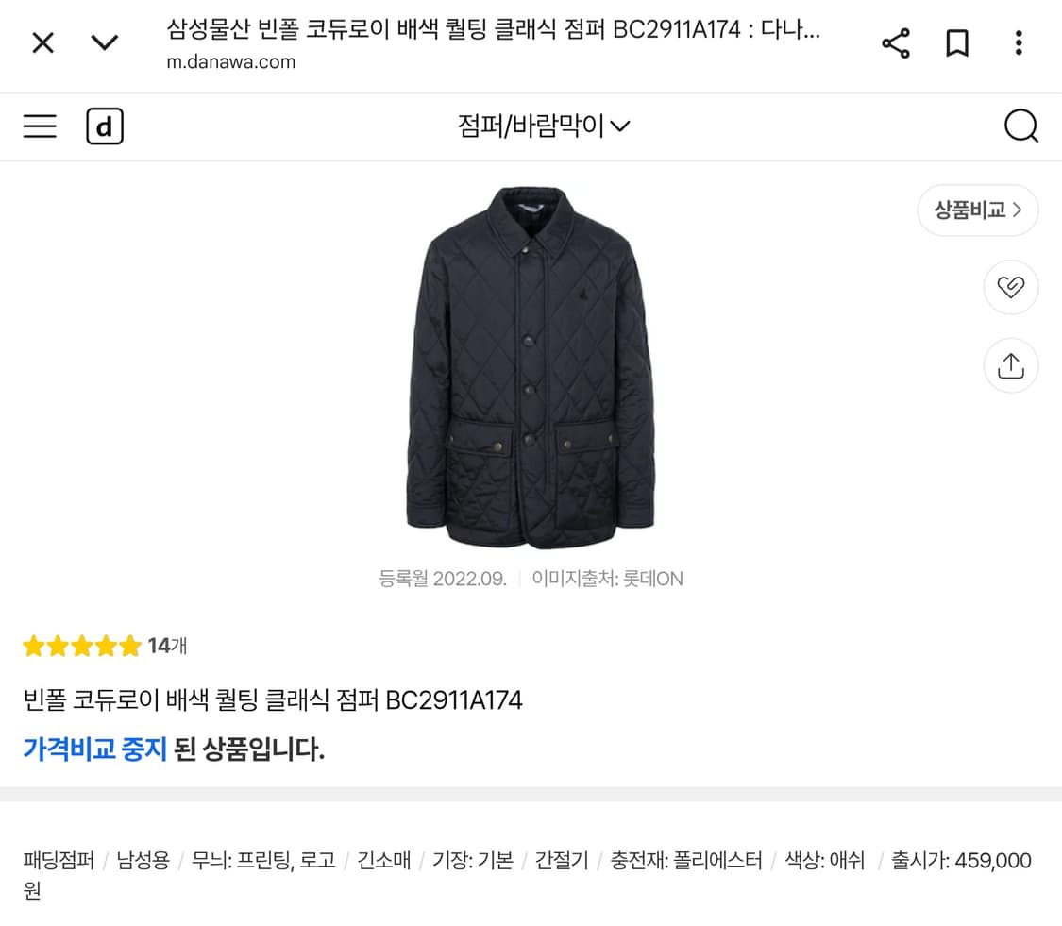Open the search magnifier icon

(x=1020, y=126)
